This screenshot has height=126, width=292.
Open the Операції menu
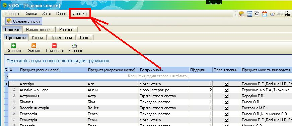point(12,14)
